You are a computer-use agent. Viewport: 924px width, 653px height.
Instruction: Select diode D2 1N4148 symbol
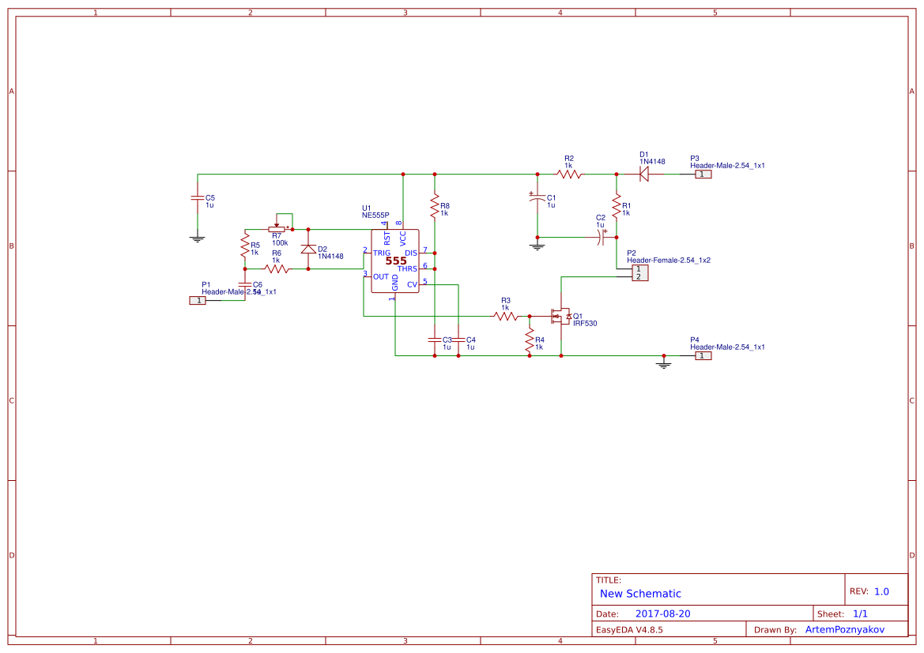(308, 249)
